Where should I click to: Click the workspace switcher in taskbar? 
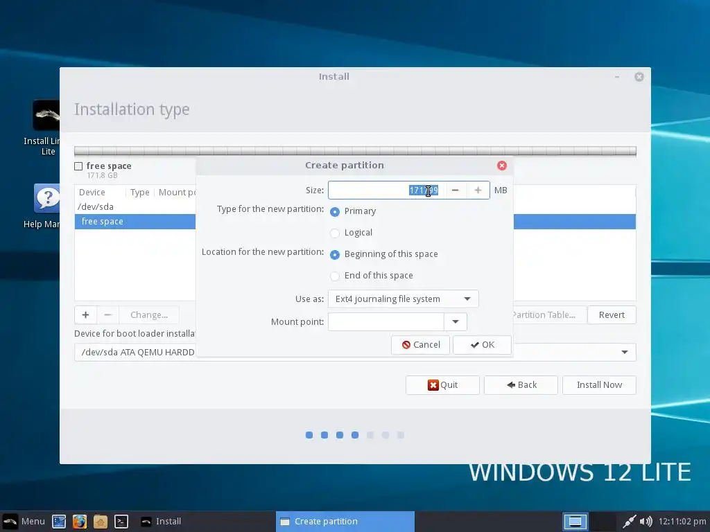(589, 522)
